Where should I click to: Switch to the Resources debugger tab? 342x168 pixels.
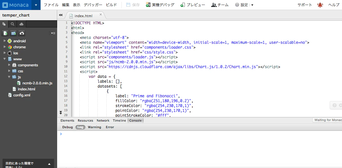click(85, 120)
